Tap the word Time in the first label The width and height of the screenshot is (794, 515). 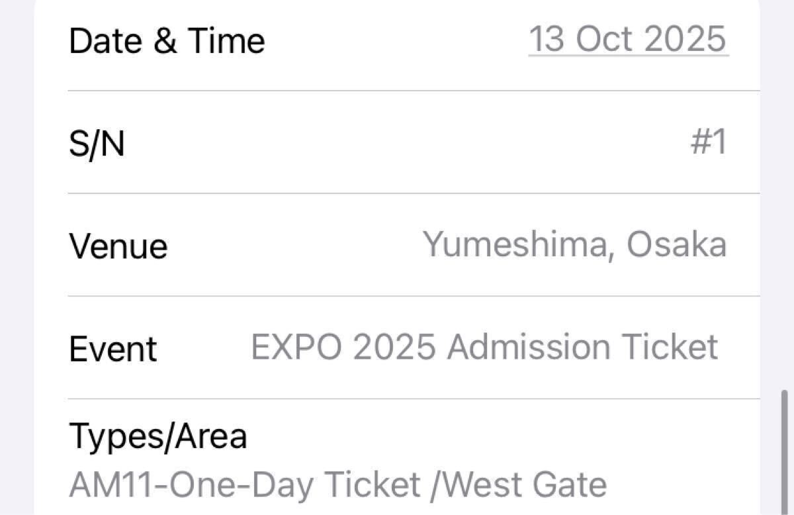[227, 41]
